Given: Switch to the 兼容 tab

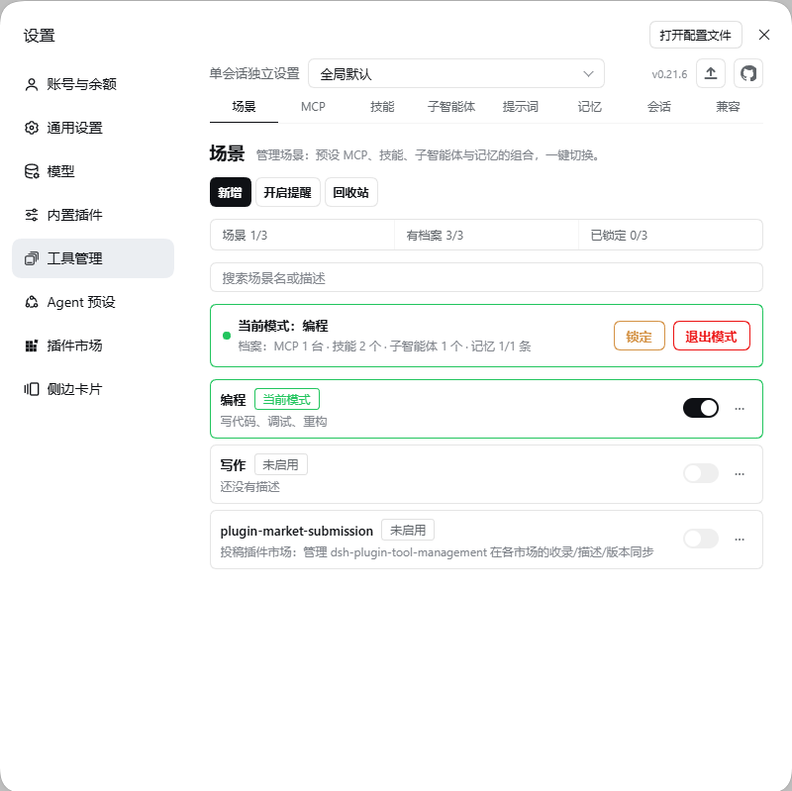Looking at the screenshot, I should [x=728, y=107].
